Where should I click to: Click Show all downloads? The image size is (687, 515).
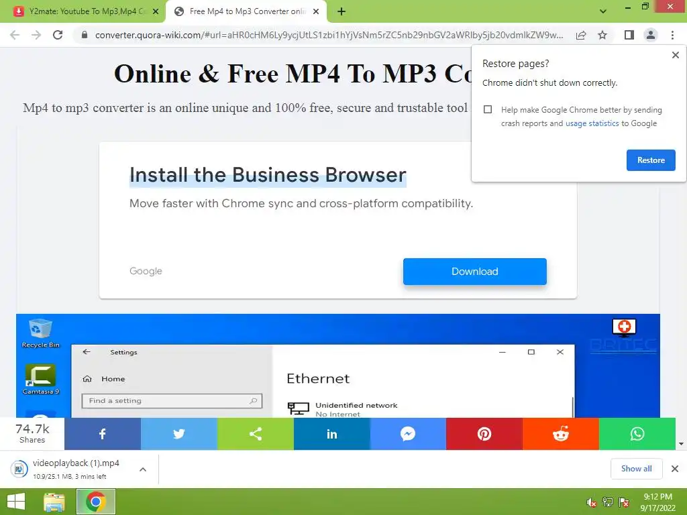[636, 469]
